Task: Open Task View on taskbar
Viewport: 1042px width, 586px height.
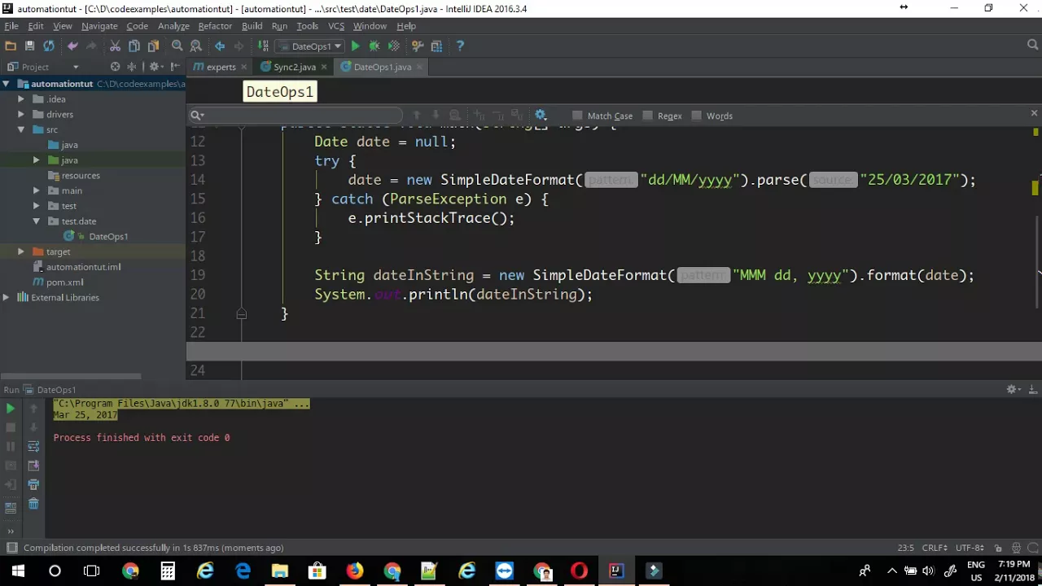Action: pos(92,571)
